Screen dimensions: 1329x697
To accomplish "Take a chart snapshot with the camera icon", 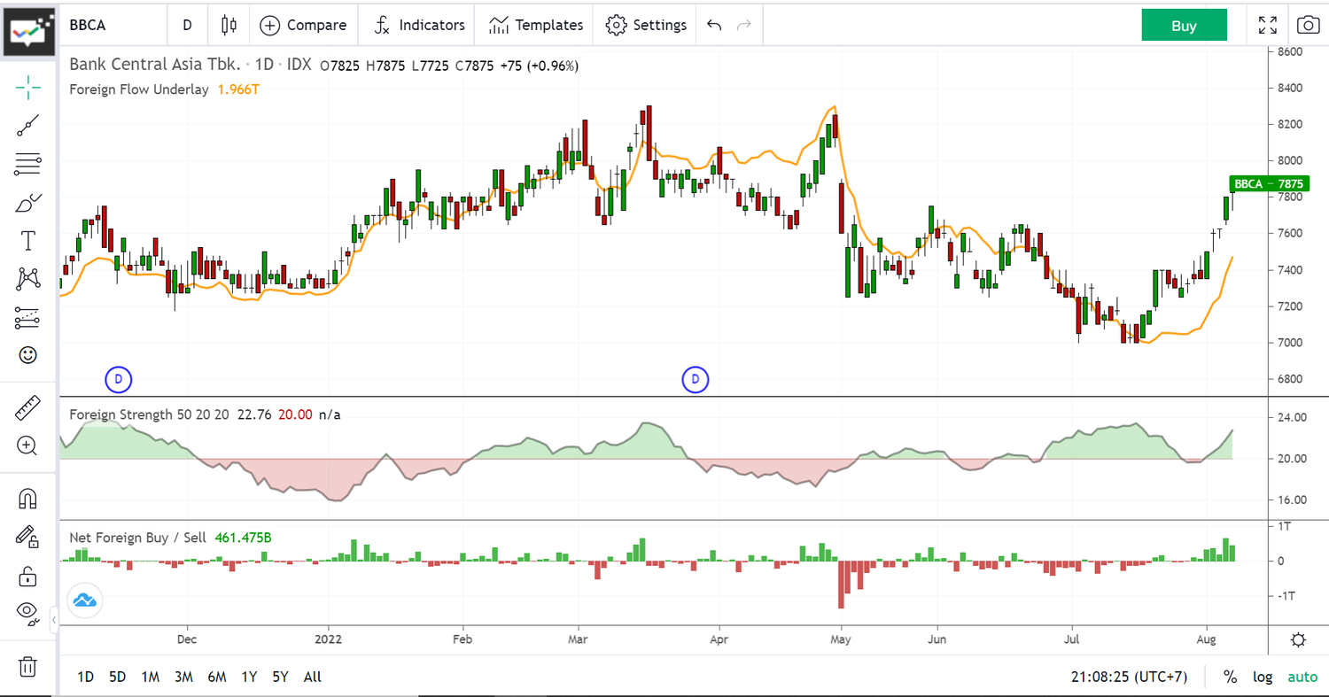I will point(1309,25).
